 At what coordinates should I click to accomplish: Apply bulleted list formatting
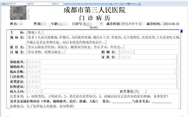(99, 4)
